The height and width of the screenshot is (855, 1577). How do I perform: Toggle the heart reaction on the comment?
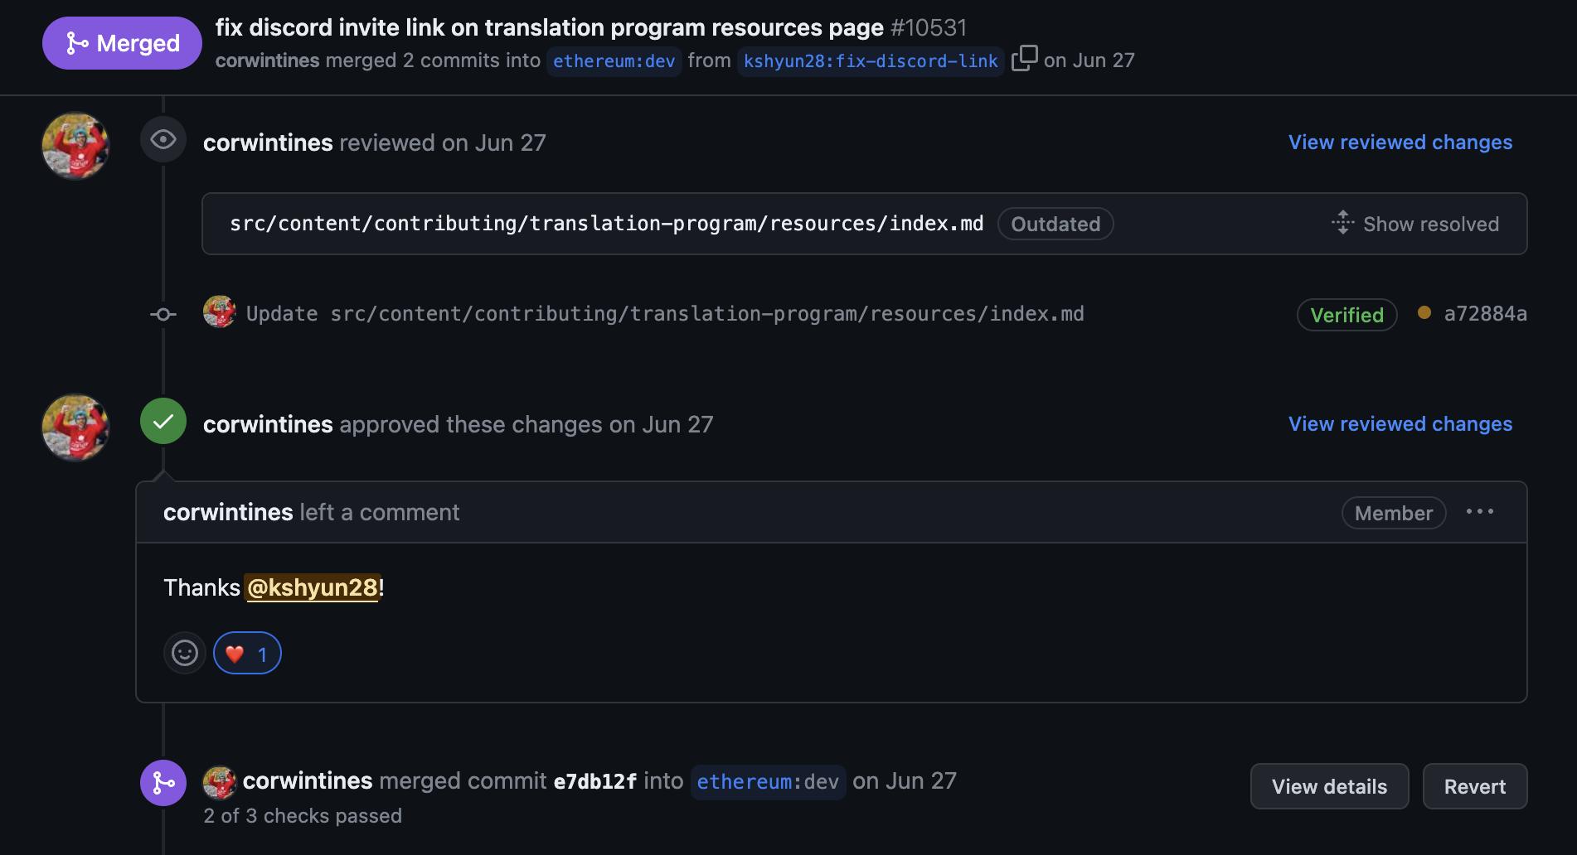pos(246,653)
